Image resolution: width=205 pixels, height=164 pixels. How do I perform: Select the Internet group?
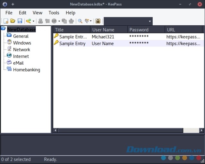click(21, 56)
